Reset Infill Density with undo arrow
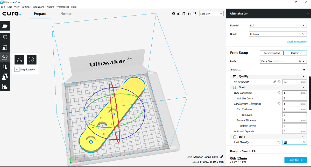 (x=279, y=142)
